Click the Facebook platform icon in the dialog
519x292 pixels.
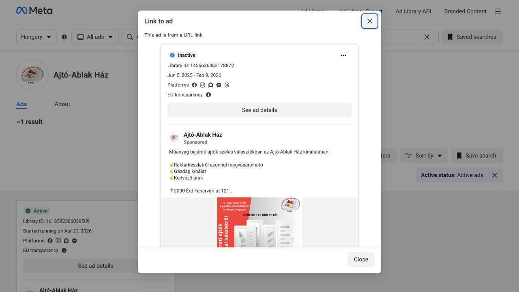click(x=194, y=85)
